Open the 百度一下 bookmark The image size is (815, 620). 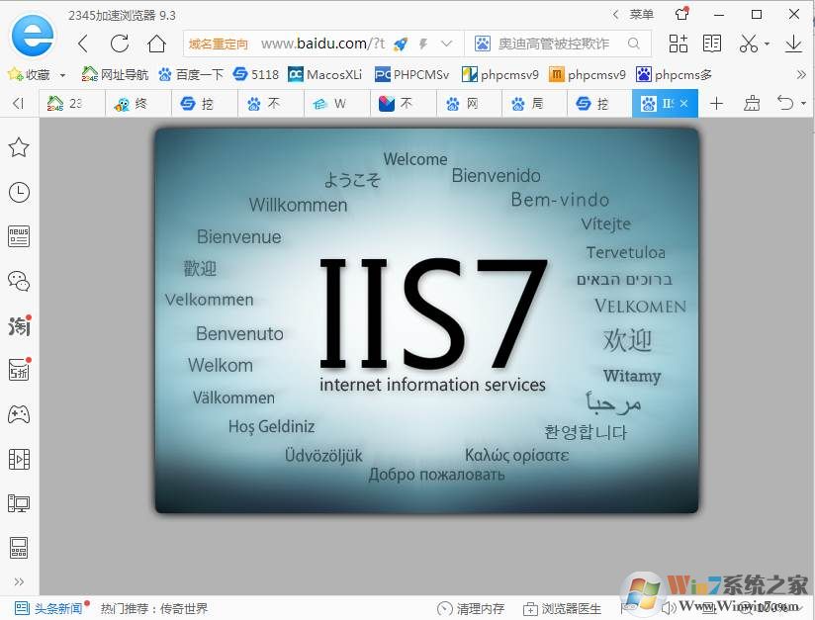(x=190, y=75)
